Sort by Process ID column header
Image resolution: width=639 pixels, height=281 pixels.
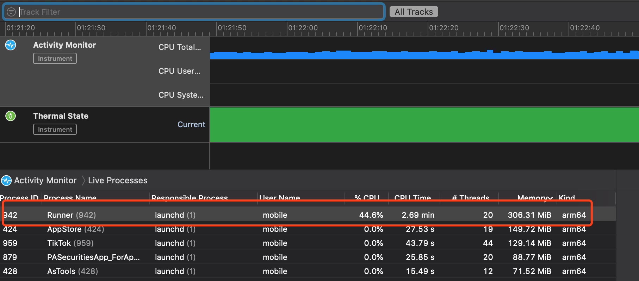pyautogui.click(x=19, y=198)
